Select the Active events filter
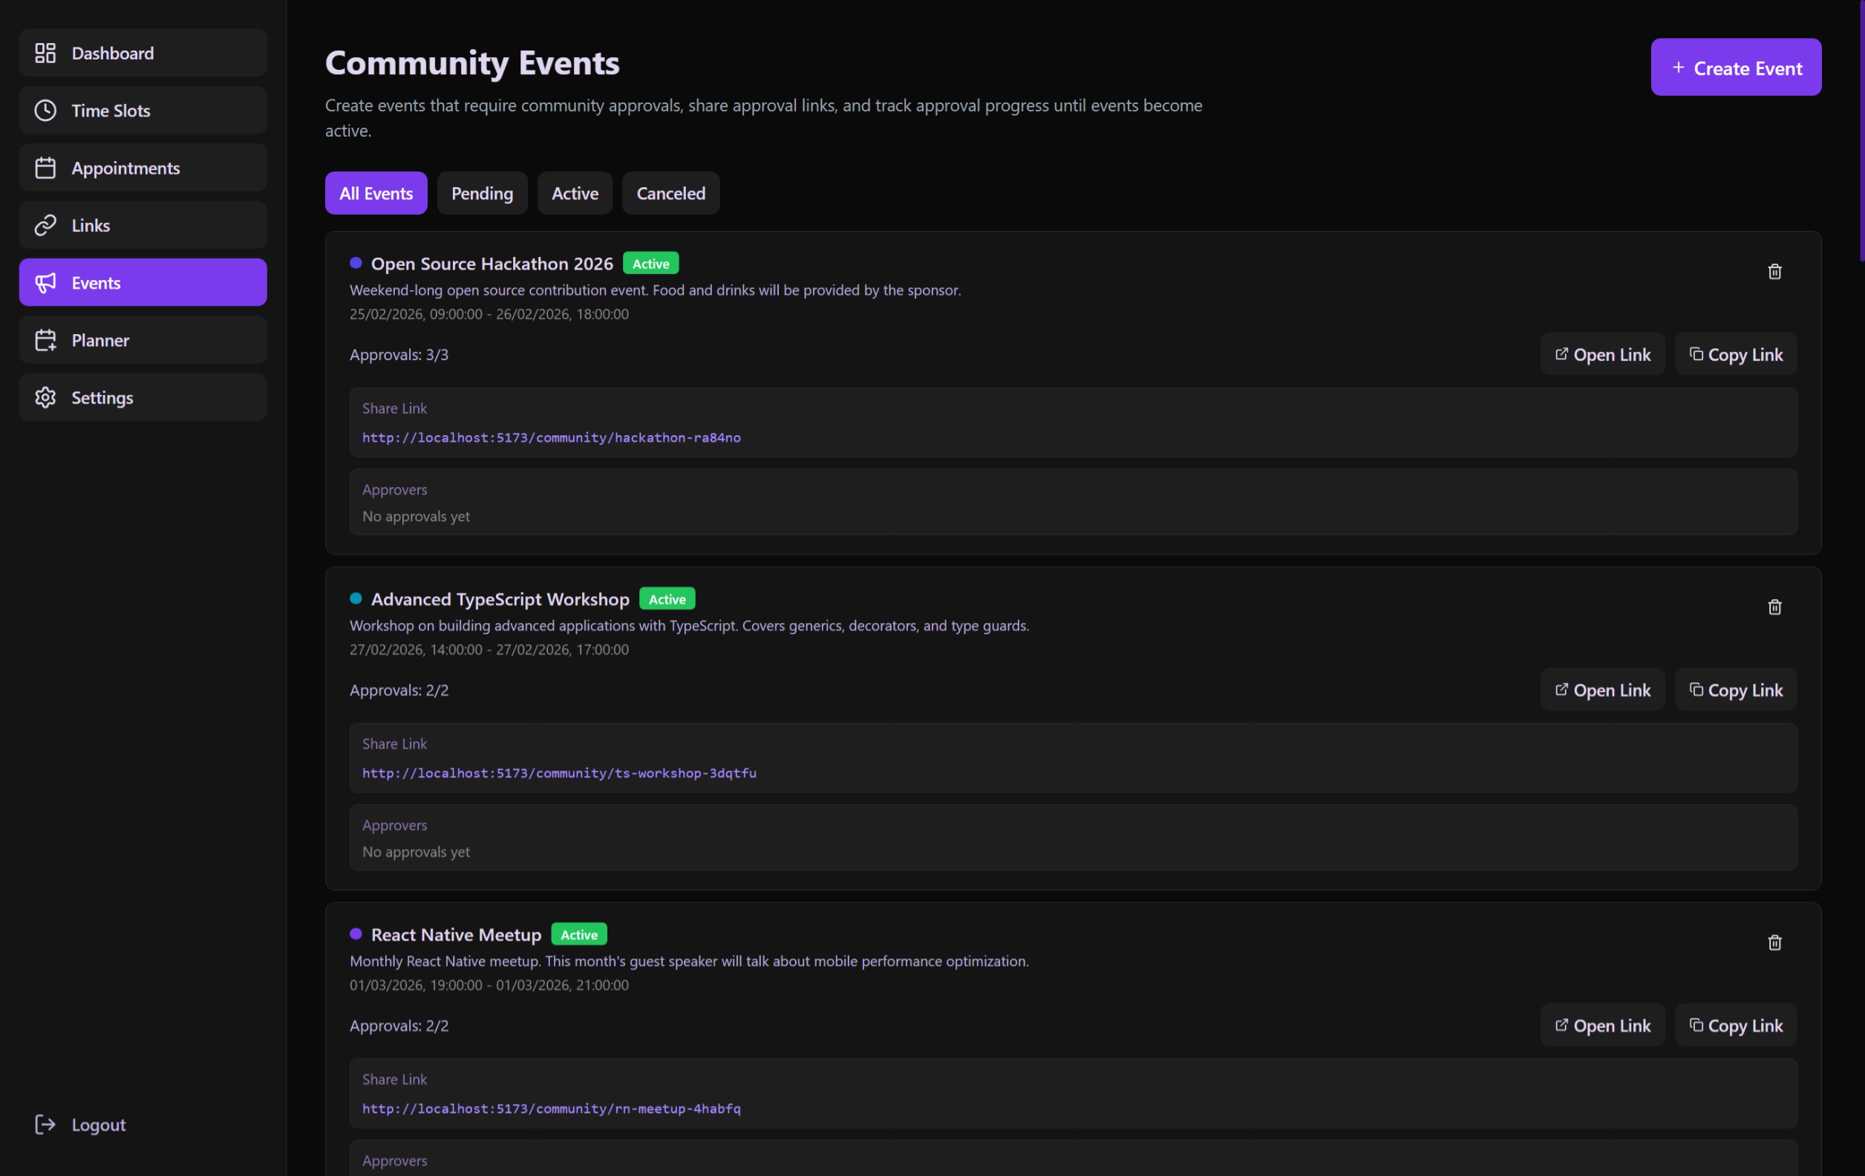 click(x=574, y=193)
